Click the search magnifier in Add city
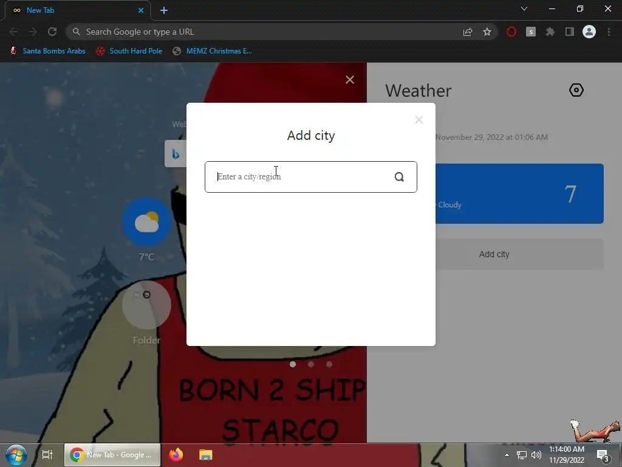Image resolution: width=622 pixels, height=467 pixels. [x=399, y=177]
